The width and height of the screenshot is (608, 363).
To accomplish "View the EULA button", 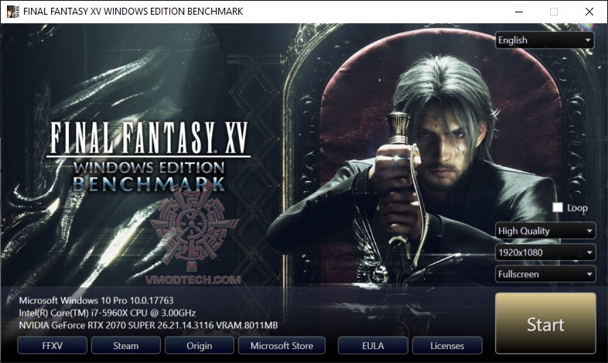I will click(x=373, y=345).
